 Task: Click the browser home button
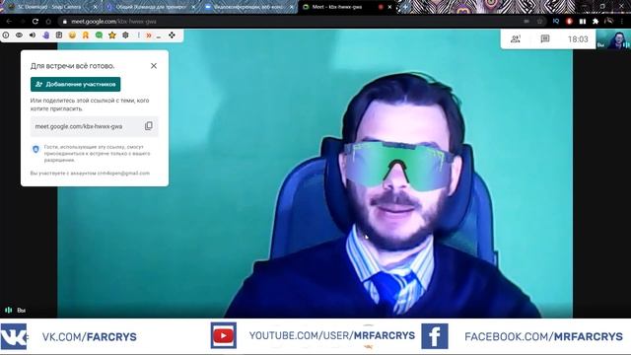(48, 22)
